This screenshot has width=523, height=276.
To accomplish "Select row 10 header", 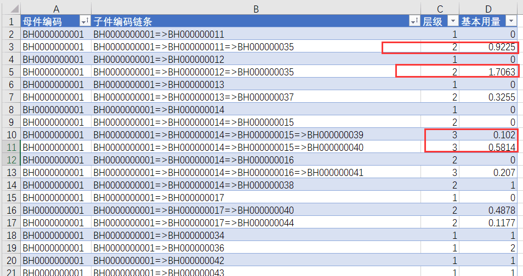I will [x=12, y=134].
